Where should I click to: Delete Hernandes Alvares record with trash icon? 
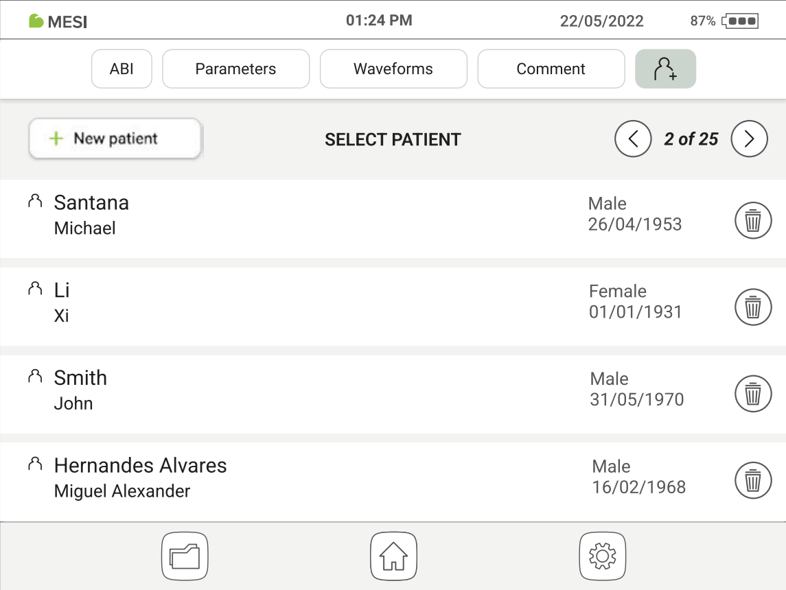[x=752, y=481]
